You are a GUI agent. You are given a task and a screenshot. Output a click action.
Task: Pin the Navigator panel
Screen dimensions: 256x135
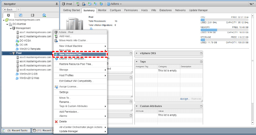(57, 4)
